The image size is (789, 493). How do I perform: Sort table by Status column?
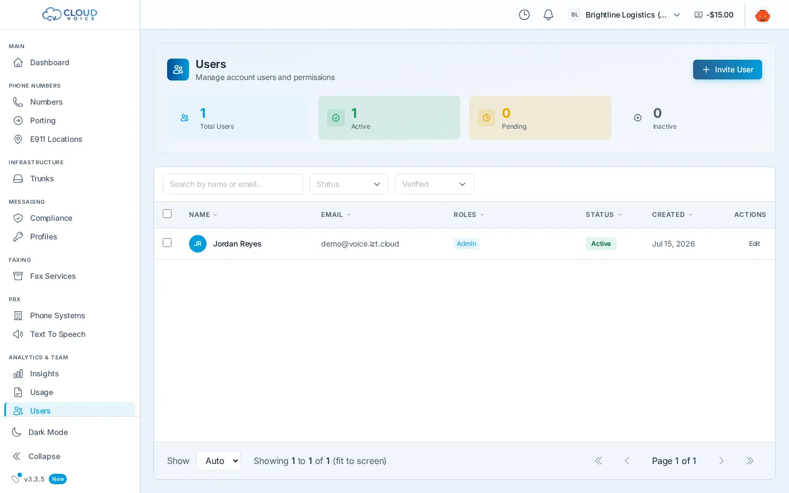[x=604, y=215]
